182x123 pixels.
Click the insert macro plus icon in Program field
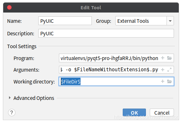pos(163,58)
